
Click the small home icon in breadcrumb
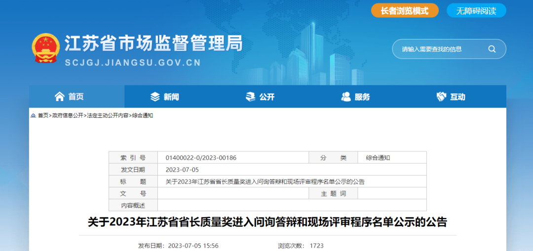click(33, 115)
